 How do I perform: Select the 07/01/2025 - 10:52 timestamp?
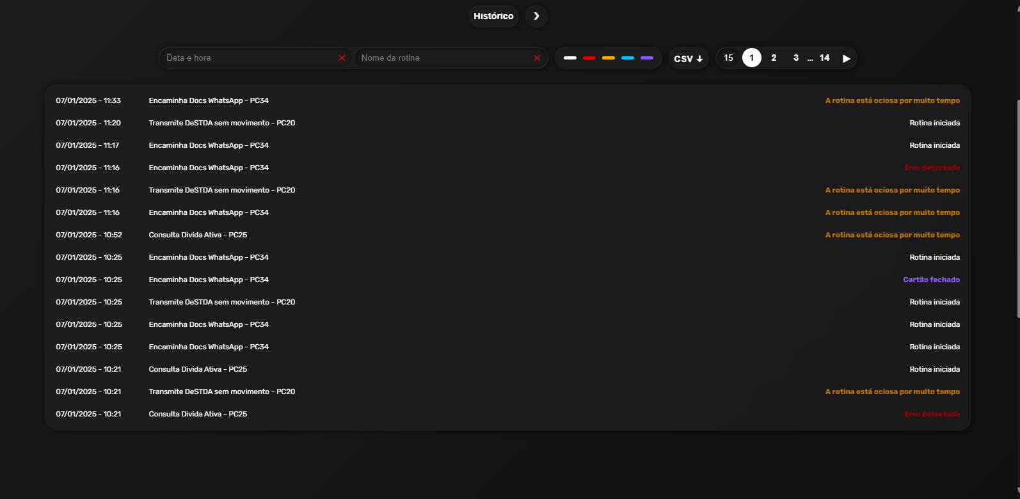pyautogui.click(x=89, y=235)
